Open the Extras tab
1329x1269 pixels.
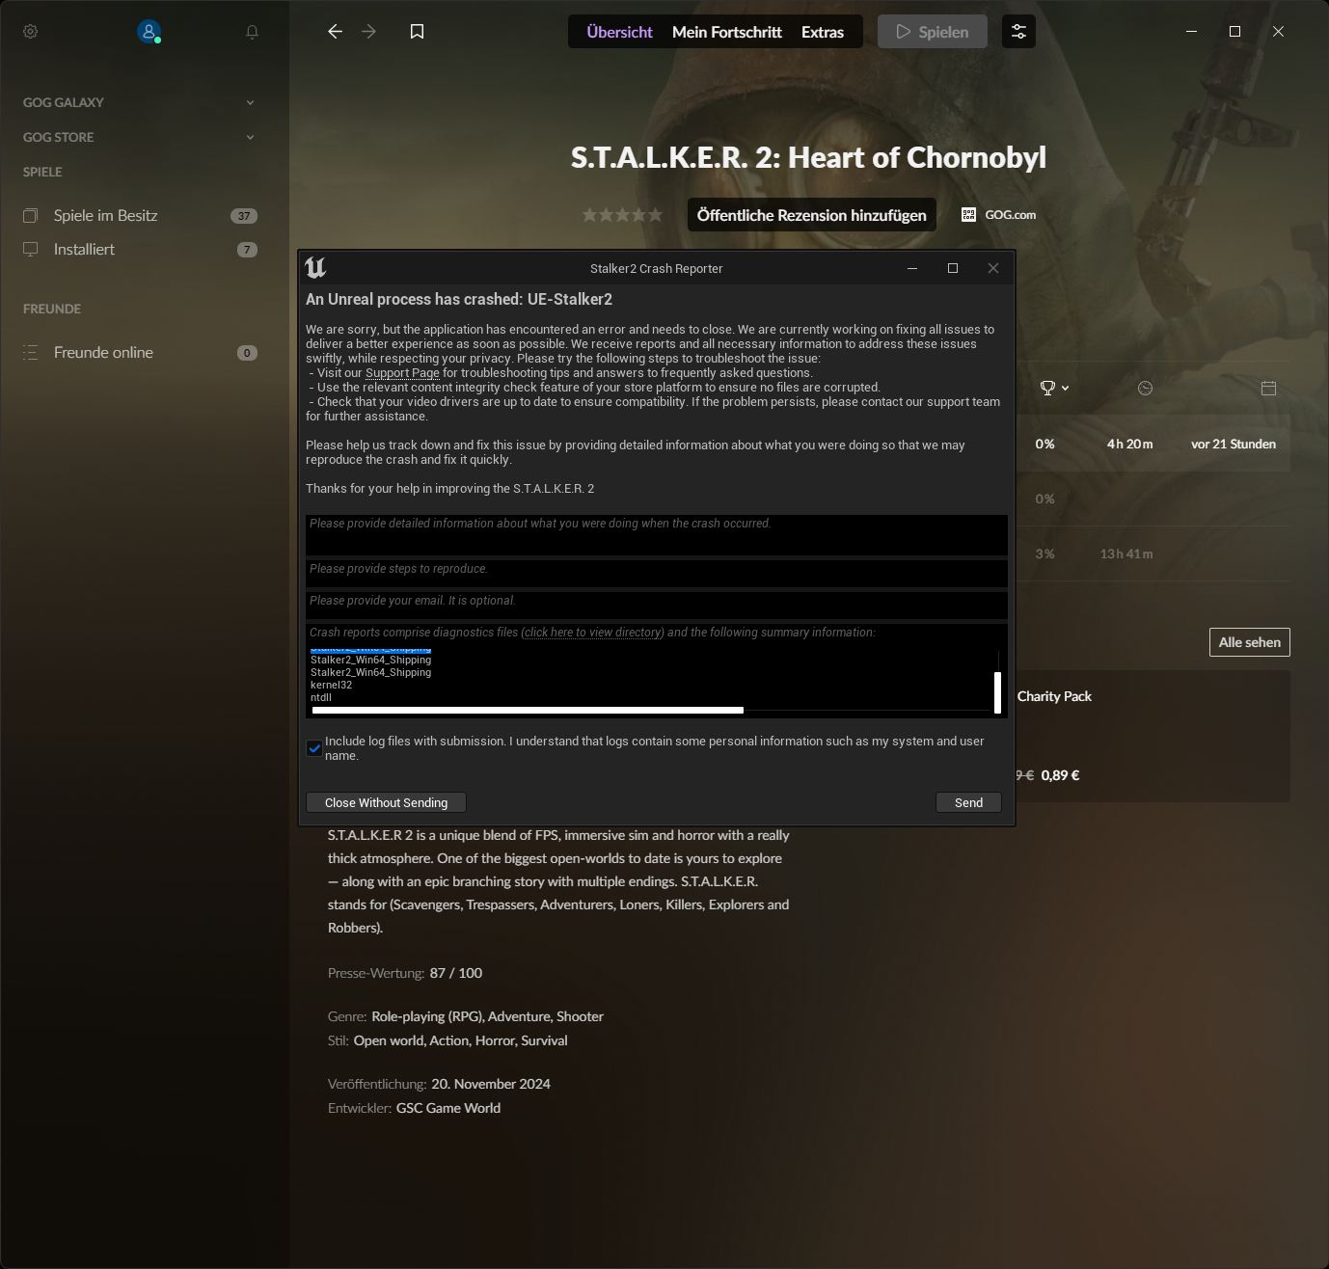coord(823,32)
